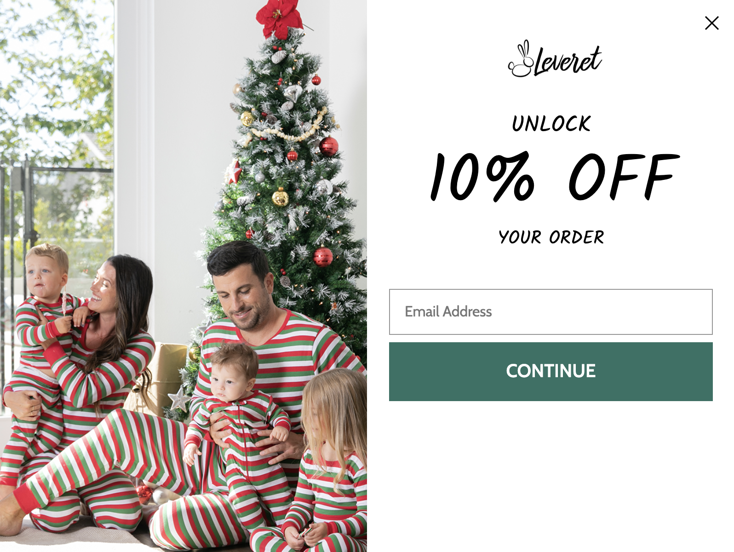
Task: Click the window showing green trees outside
Action: [x=57, y=138]
